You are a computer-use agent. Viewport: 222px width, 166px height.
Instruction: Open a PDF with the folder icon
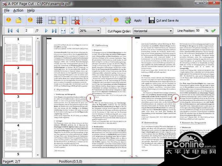19,20
